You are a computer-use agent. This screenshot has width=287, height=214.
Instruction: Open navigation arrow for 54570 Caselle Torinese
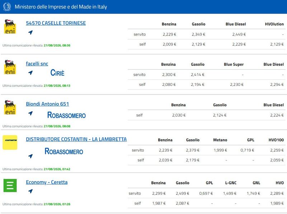pos(30,32)
